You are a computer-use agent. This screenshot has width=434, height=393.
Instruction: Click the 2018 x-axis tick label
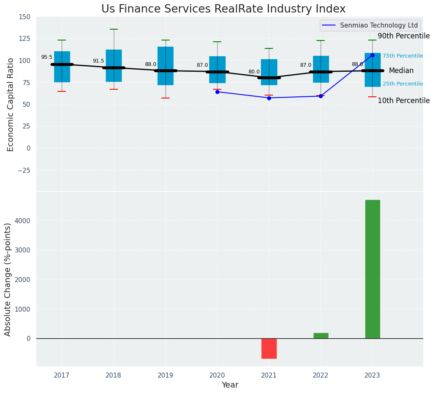click(113, 375)
